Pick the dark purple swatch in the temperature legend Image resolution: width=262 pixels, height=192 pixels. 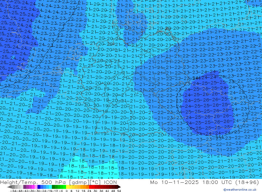25,187
